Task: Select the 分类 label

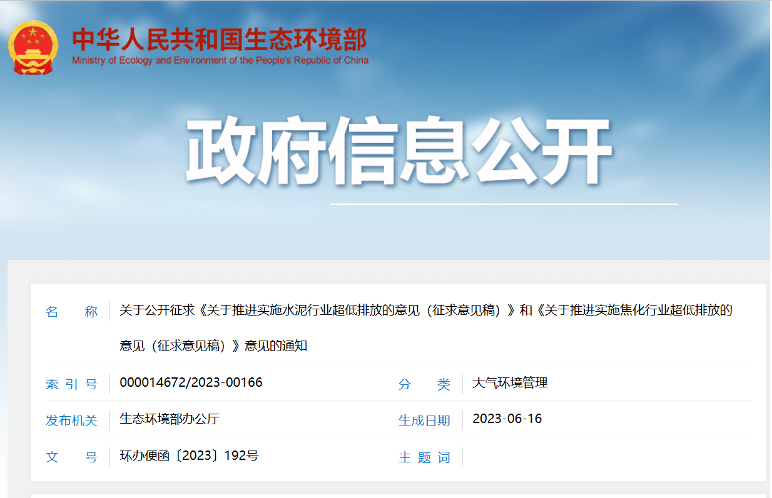Action: (424, 384)
